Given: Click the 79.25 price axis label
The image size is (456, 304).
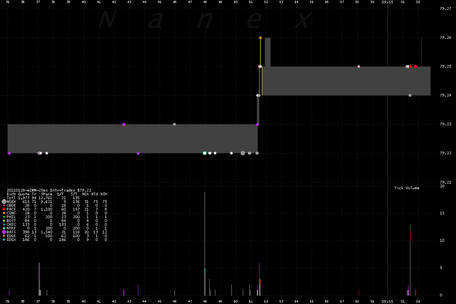Looking at the screenshot, I should (445, 66).
